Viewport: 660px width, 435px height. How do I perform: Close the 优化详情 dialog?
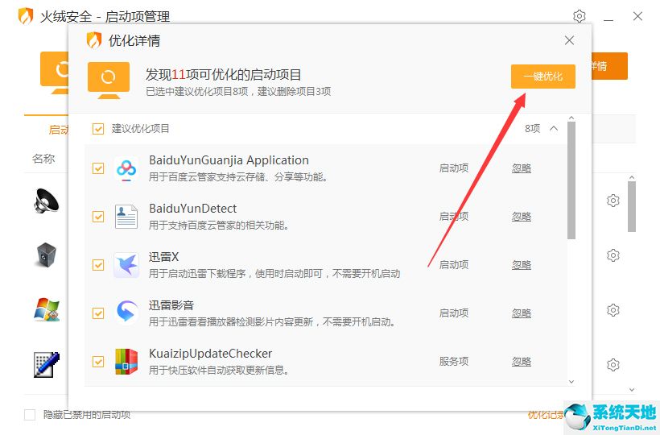[569, 40]
